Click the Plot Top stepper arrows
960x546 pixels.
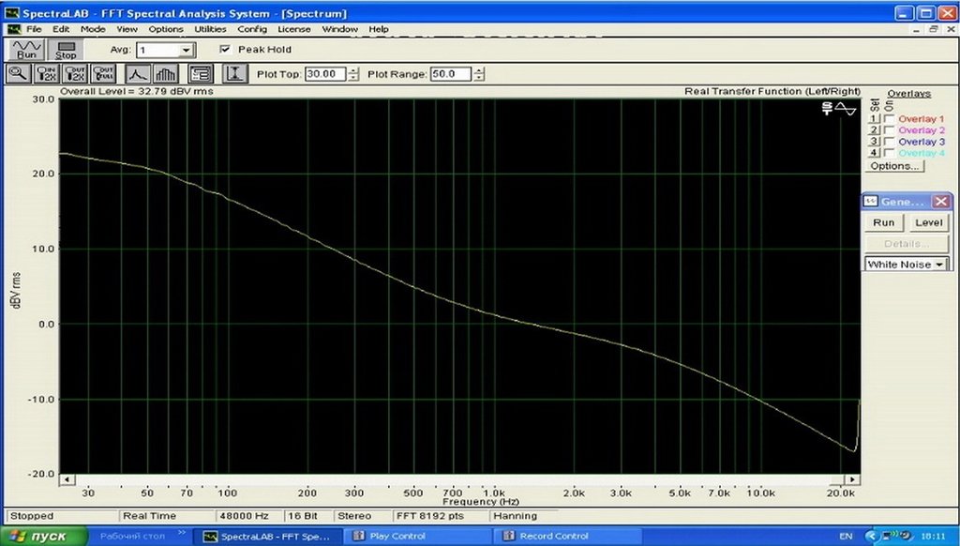coord(353,74)
